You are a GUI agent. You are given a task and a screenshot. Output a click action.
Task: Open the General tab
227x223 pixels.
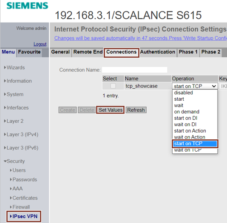coord(60,52)
